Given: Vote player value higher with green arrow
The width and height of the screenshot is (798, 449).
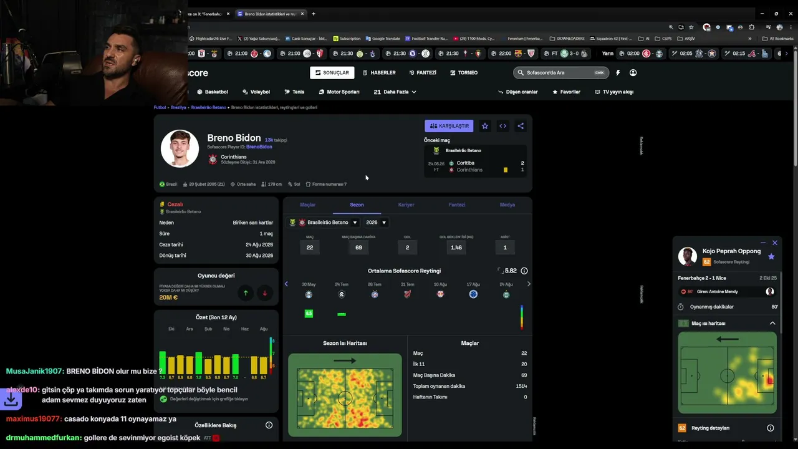Looking at the screenshot, I should pyautogui.click(x=246, y=293).
